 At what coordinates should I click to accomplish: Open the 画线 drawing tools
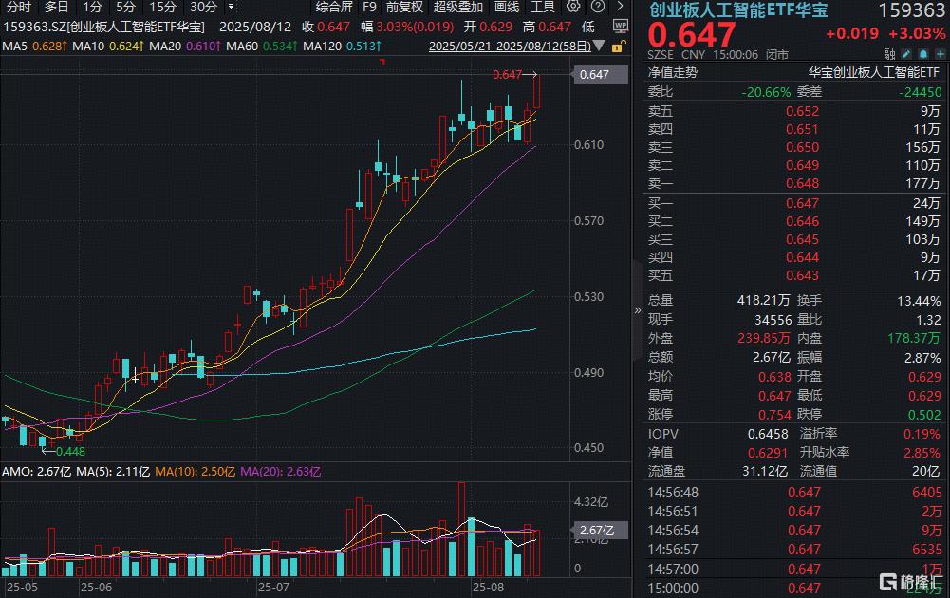(507, 8)
